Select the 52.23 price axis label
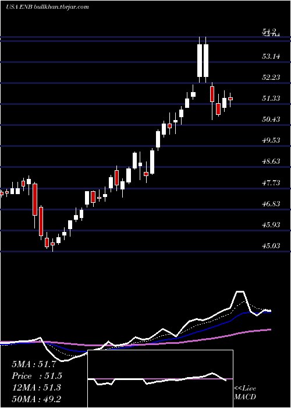This screenshot has height=408, width=291. (271, 78)
